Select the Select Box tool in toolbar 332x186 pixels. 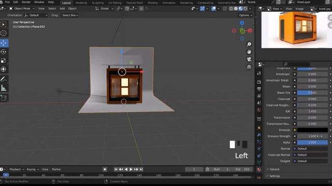(4, 25)
